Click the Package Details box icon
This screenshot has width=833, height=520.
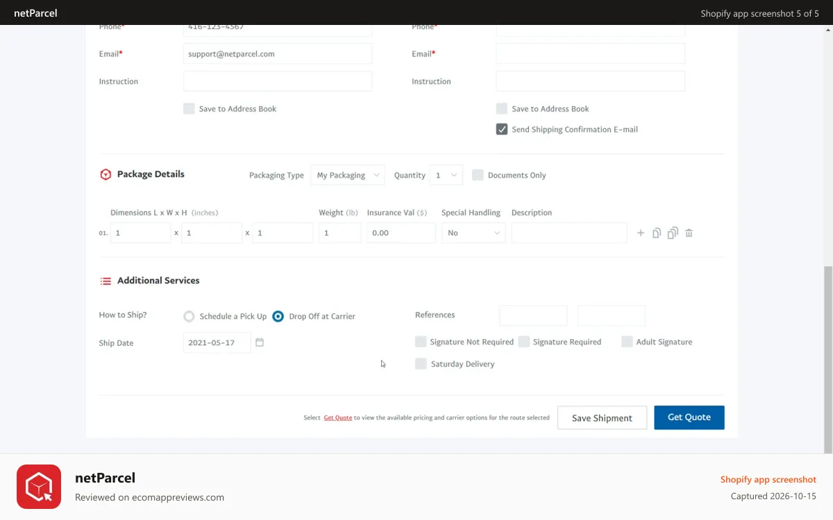pos(106,175)
